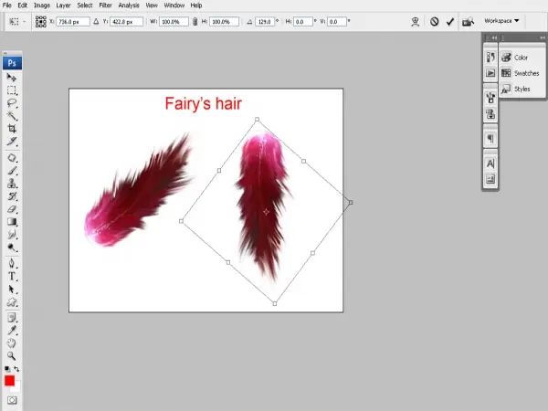Choose the Notes tool

tap(12, 317)
